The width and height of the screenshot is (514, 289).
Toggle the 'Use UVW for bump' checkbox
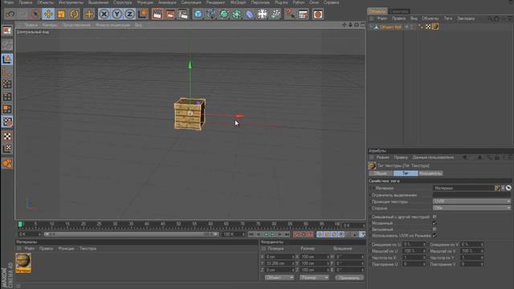(x=434, y=235)
